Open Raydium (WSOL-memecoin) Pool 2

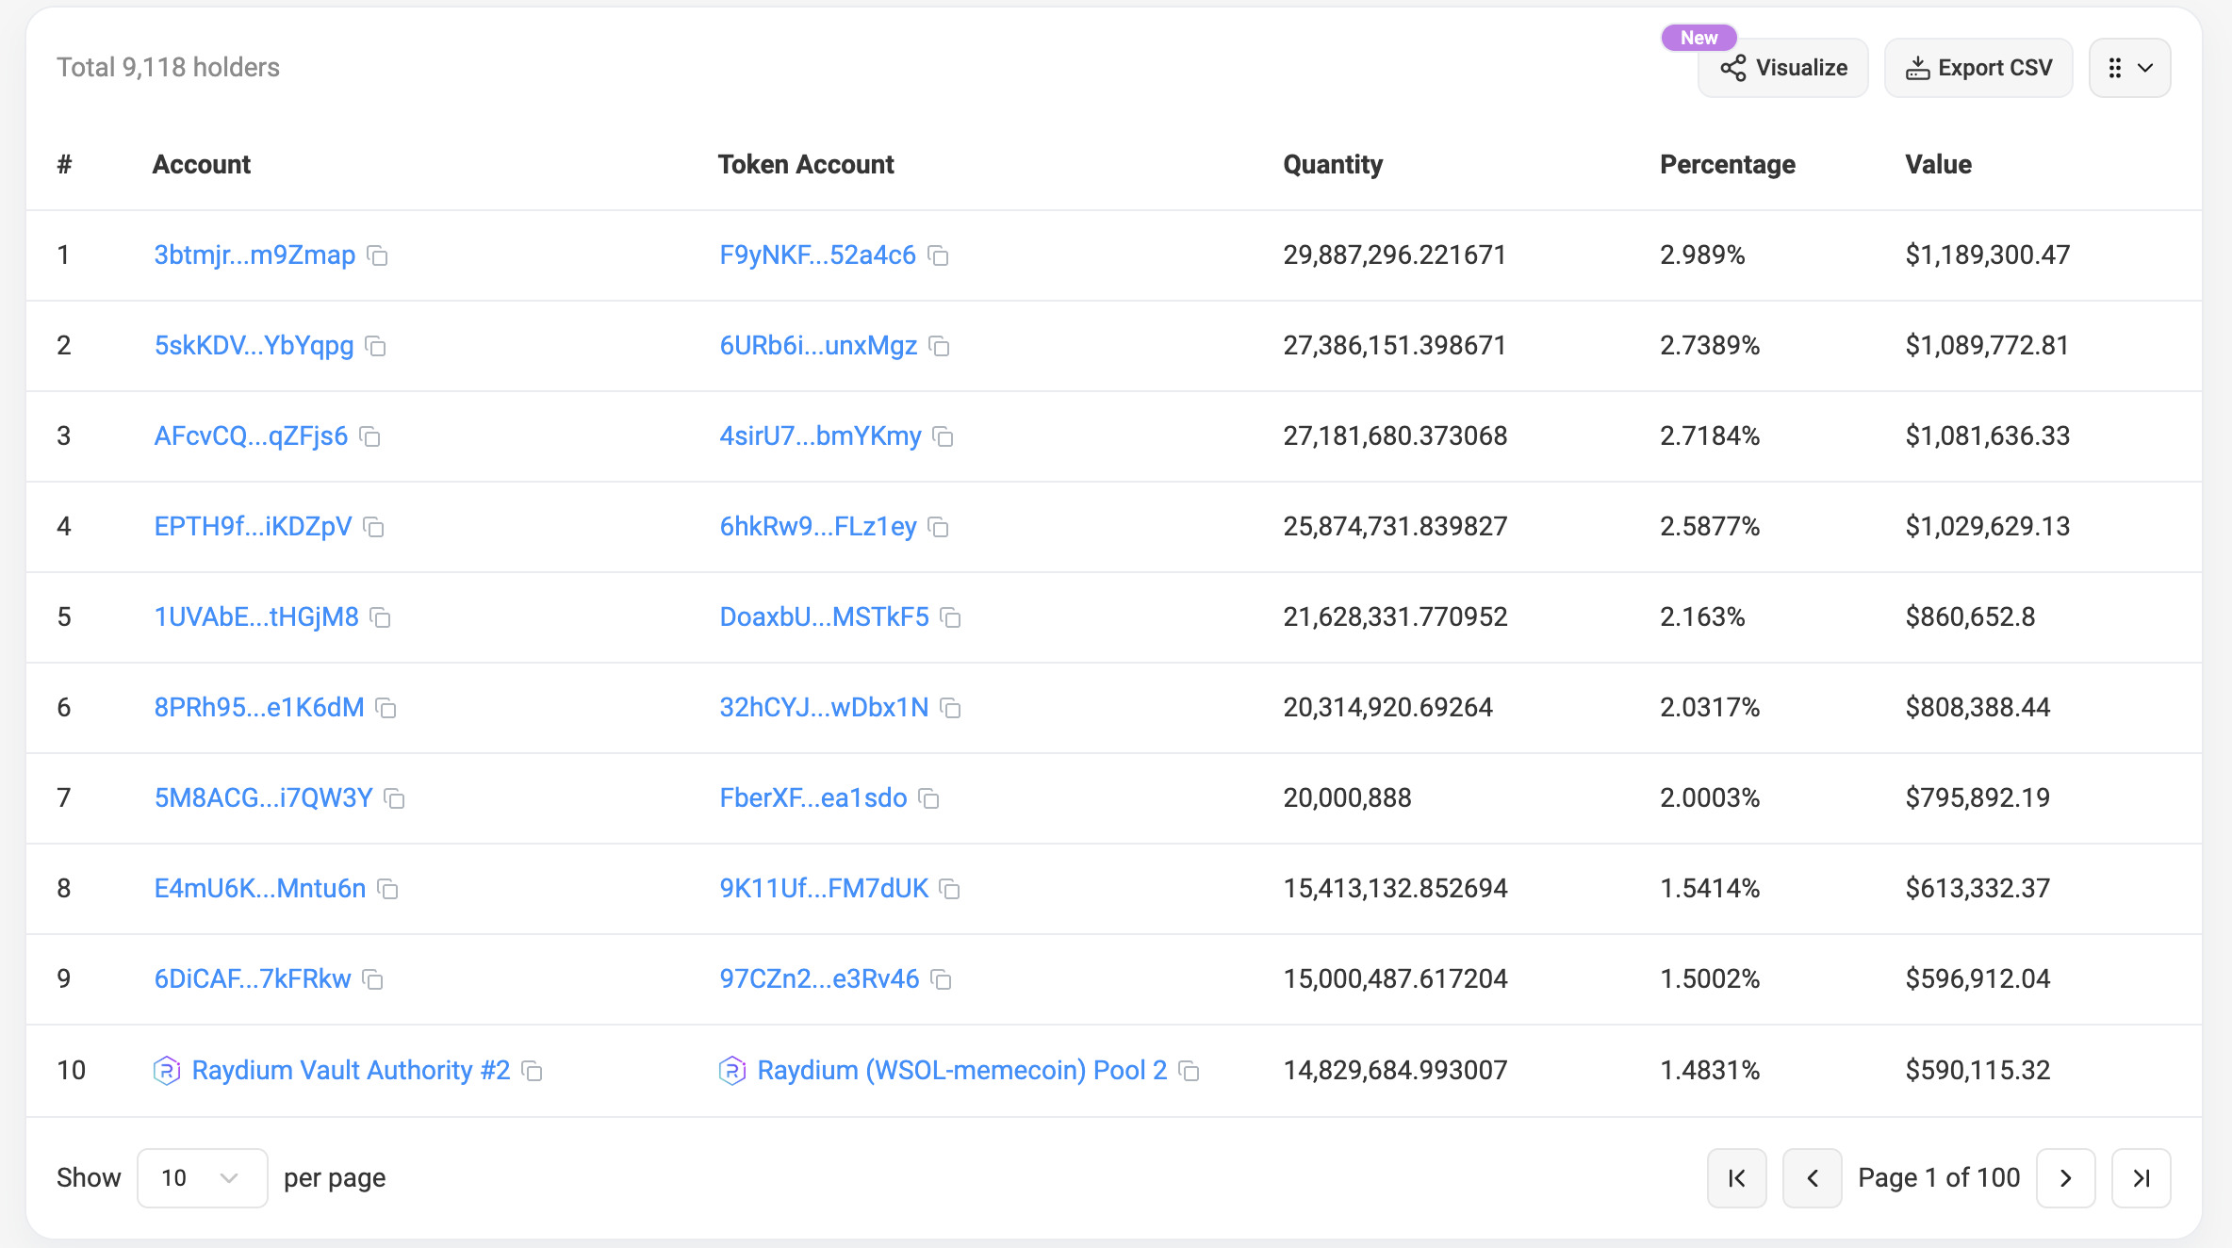961,1070
